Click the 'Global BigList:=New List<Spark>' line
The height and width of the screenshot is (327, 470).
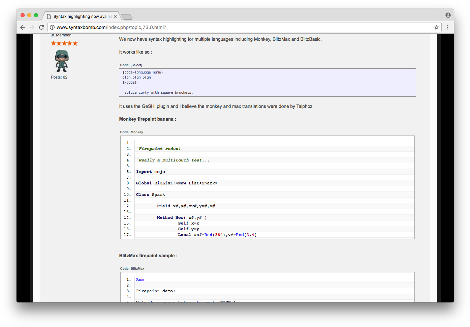pyautogui.click(x=177, y=183)
